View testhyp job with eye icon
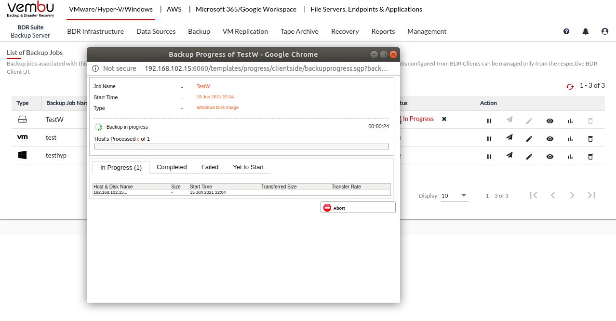 click(550, 157)
